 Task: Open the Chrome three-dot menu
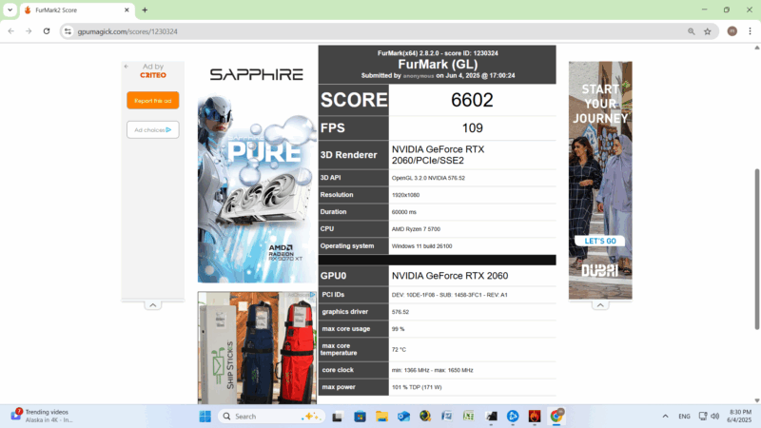click(x=750, y=31)
